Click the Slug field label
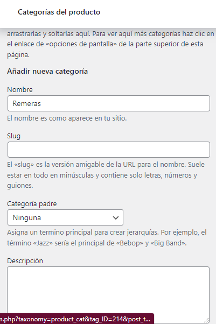This screenshot has width=216, height=324. point(13,136)
